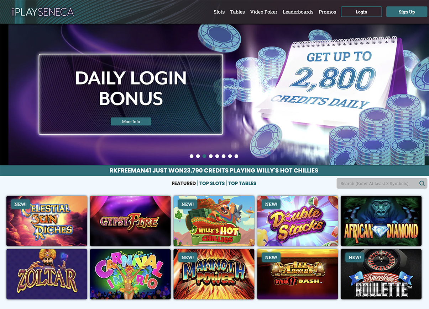Launch American Roulette game

pos(381,274)
